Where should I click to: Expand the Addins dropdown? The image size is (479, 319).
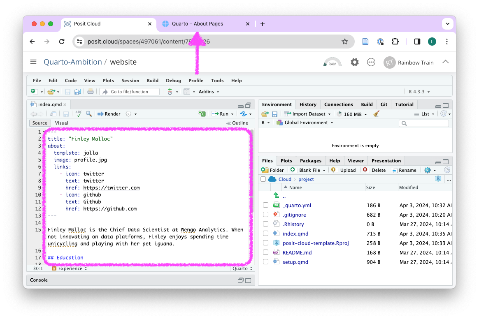pos(209,92)
